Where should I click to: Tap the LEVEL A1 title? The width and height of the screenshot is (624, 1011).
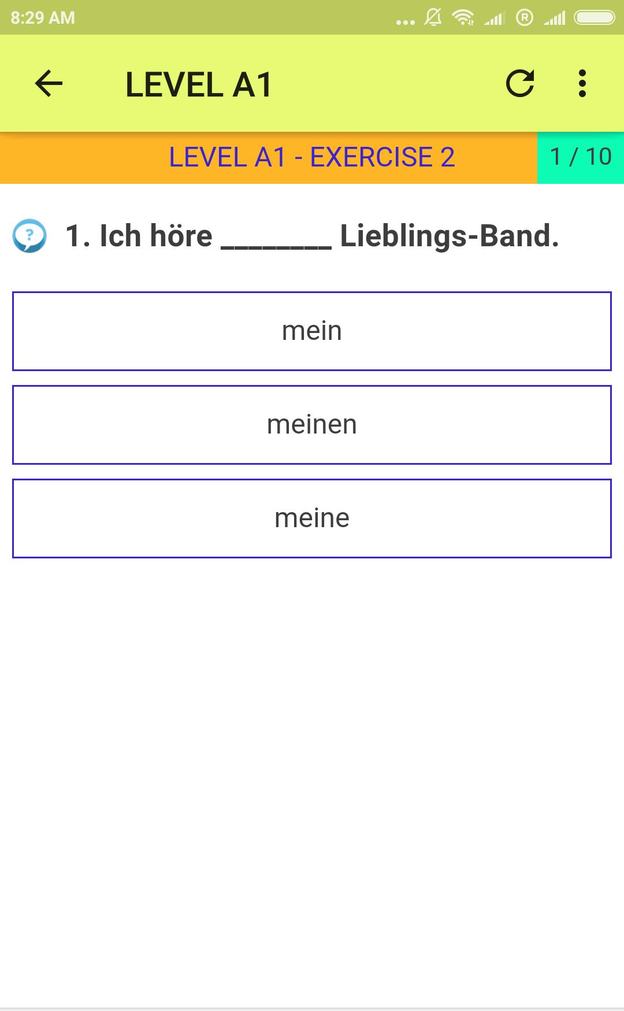199,85
